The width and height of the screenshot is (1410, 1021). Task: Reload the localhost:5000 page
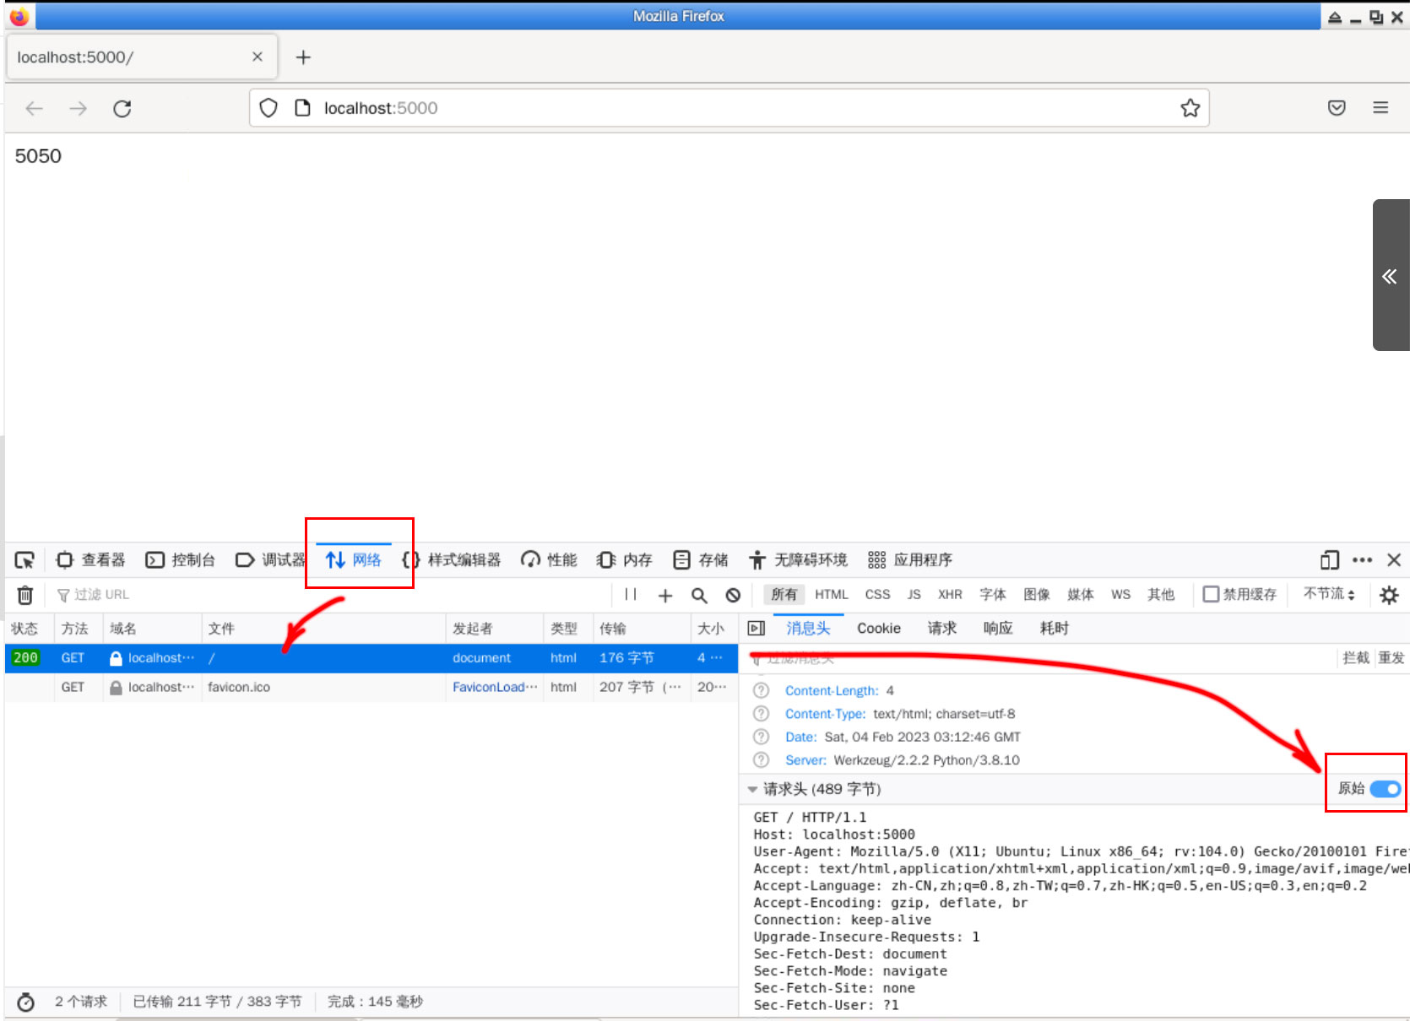click(122, 108)
